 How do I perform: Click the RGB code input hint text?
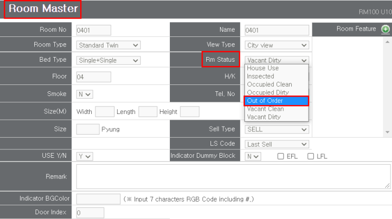pos(189,199)
